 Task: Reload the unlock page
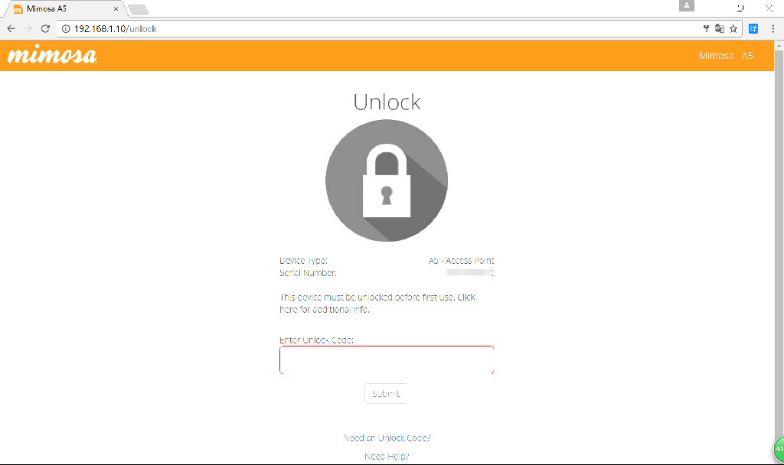coord(45,29)
